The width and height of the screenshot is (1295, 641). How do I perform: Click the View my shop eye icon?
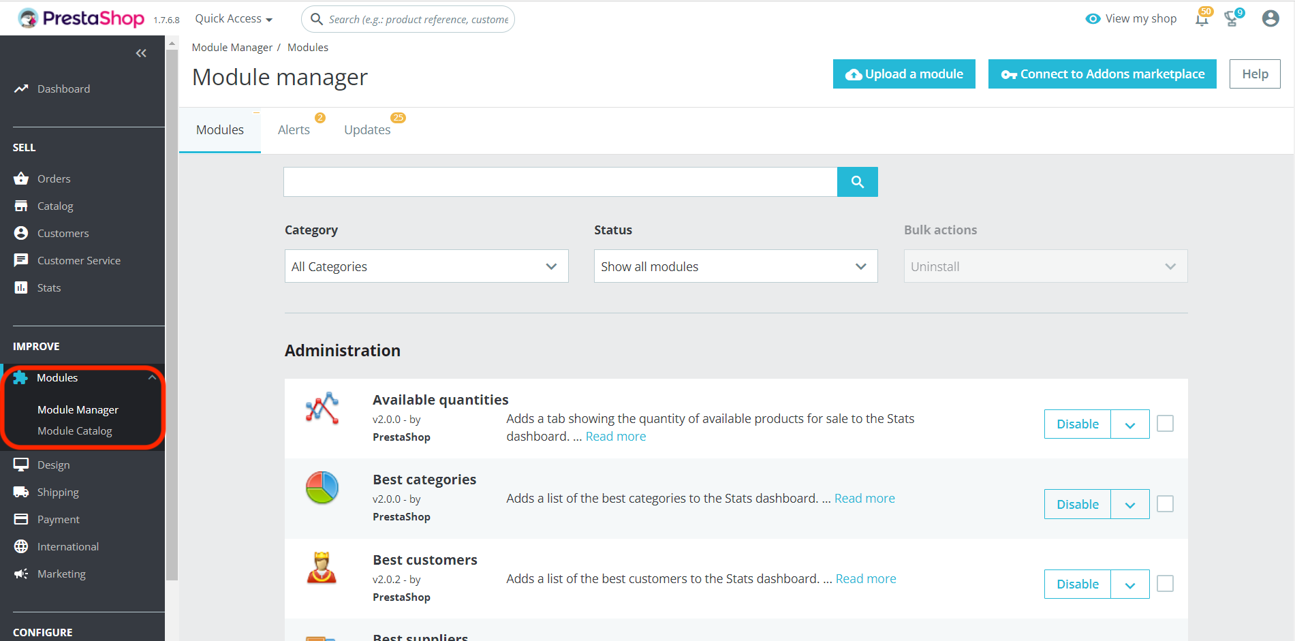point(1093,18)
